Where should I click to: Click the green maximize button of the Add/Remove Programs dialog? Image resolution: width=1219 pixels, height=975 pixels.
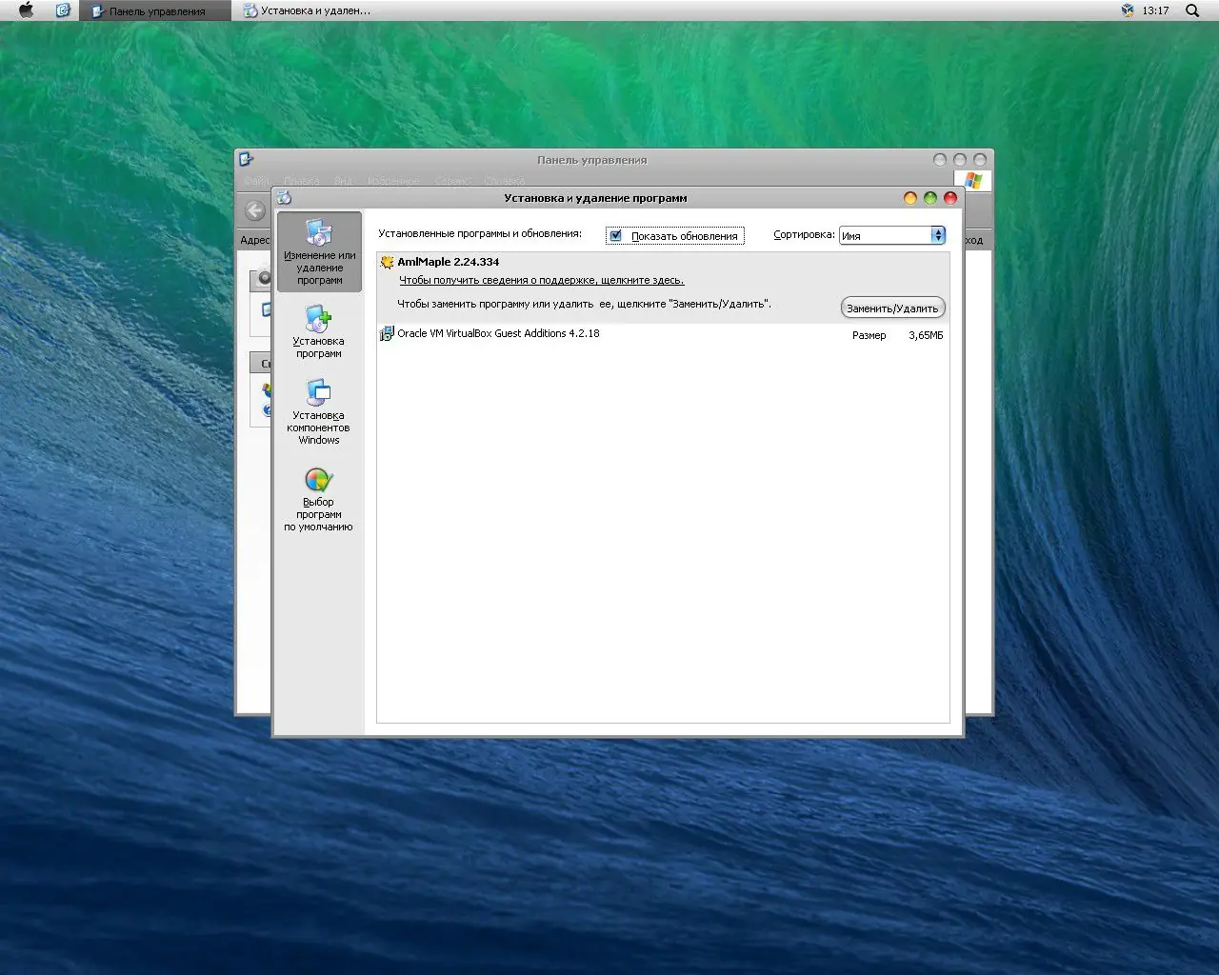point(929,198)
